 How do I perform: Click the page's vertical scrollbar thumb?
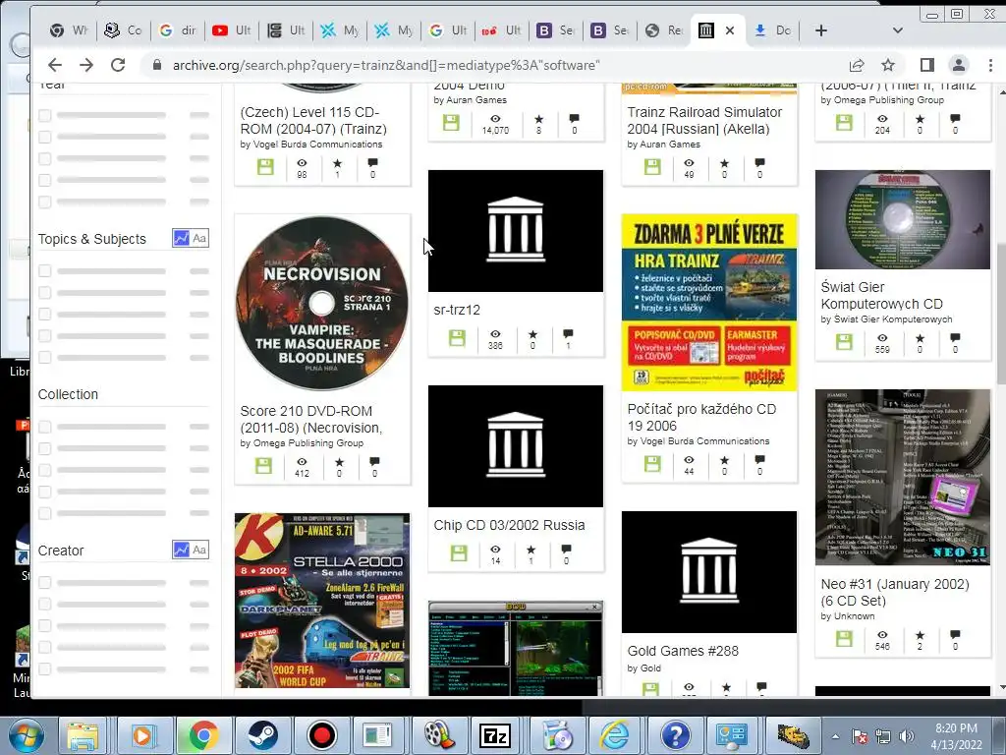click(1001, 314)
